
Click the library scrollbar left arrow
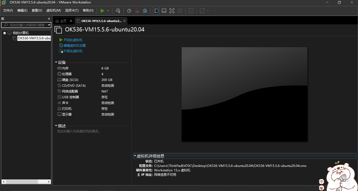coord(4,182)
